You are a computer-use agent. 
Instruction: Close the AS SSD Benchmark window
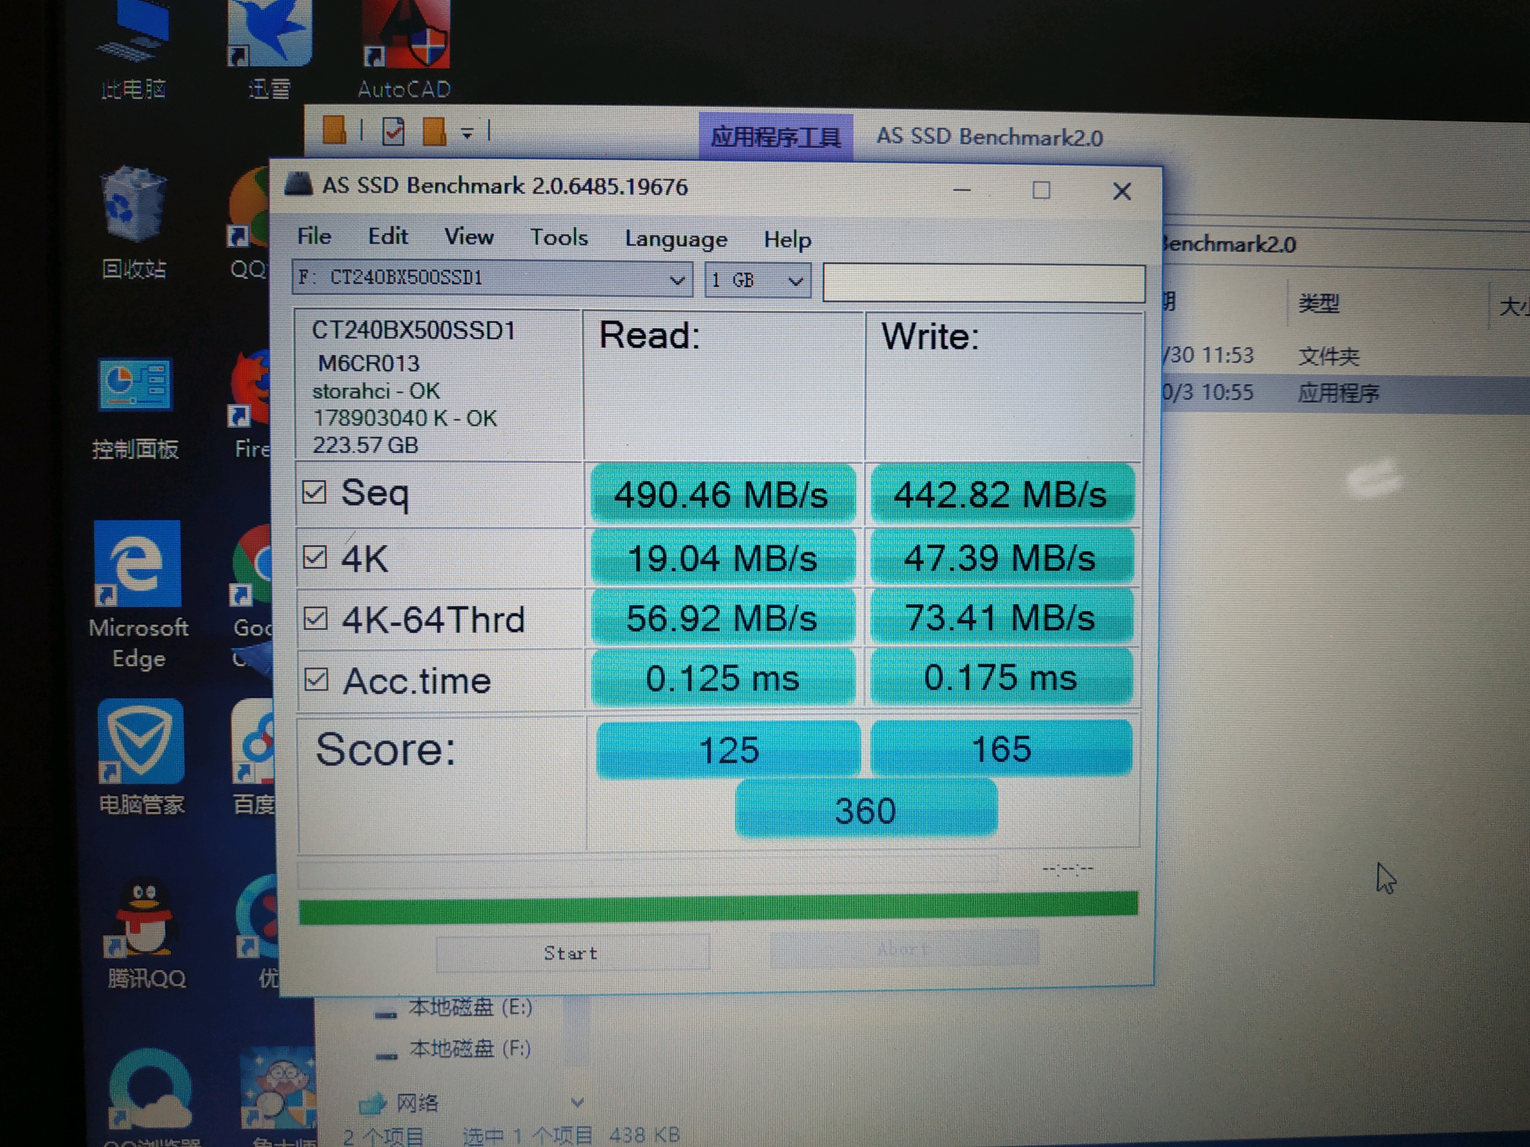click(1122, 192)
